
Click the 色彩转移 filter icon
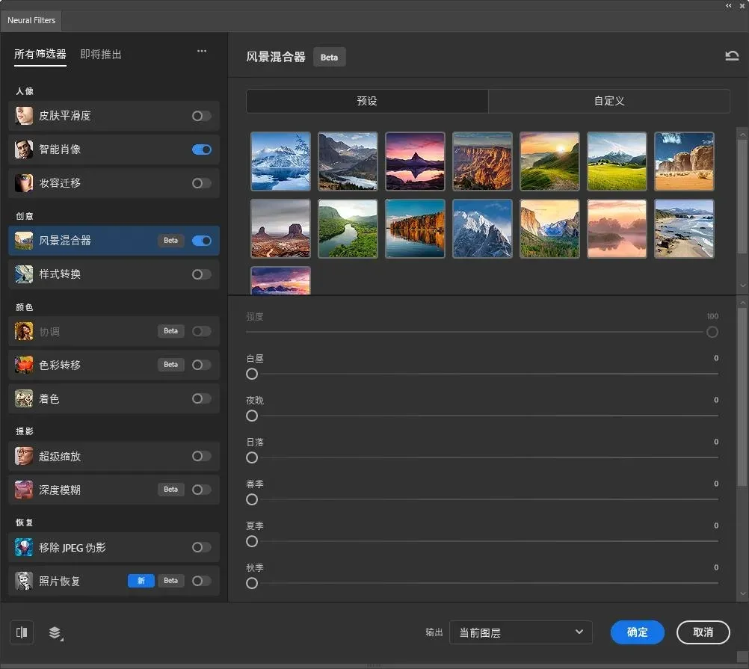(24, 365)
